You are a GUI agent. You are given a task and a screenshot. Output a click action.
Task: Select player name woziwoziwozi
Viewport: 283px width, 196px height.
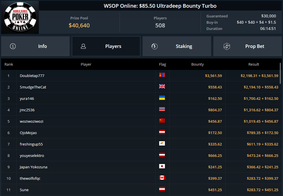tap(31, 122)
